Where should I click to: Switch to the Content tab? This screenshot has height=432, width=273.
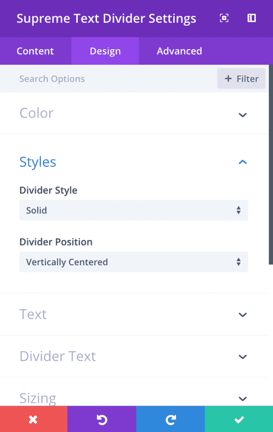(x=35, y=51)
